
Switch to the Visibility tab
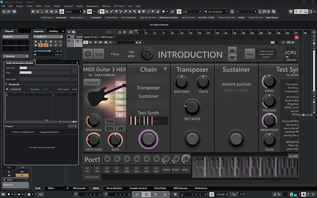pyautogui.click(x=53, y=31)
